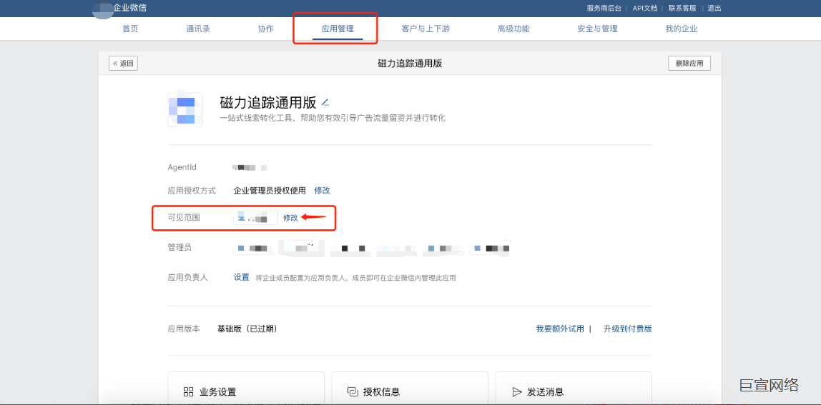
Task: Go to the 我的企业 tab
Action: click(682, 29)
